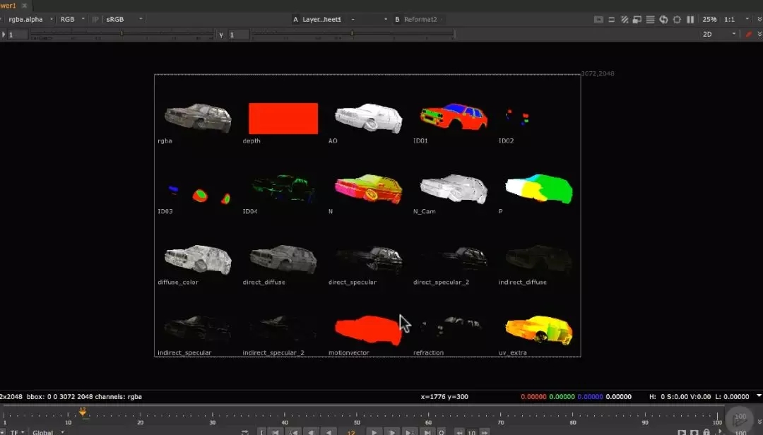Toggle the IP input process button
763x435 pixels.
(x=95, y=20)
